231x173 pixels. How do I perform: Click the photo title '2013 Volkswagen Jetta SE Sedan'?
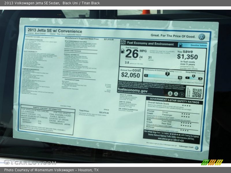coord(32,3)
